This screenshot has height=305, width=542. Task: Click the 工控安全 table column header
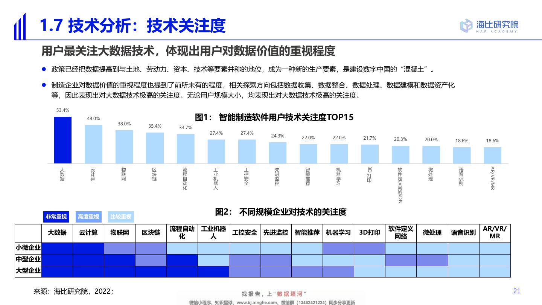click(x=245, y=233)
